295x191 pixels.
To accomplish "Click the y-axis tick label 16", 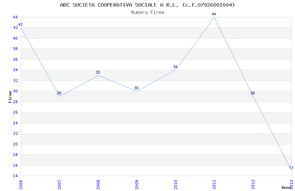I will click(15, 165).
